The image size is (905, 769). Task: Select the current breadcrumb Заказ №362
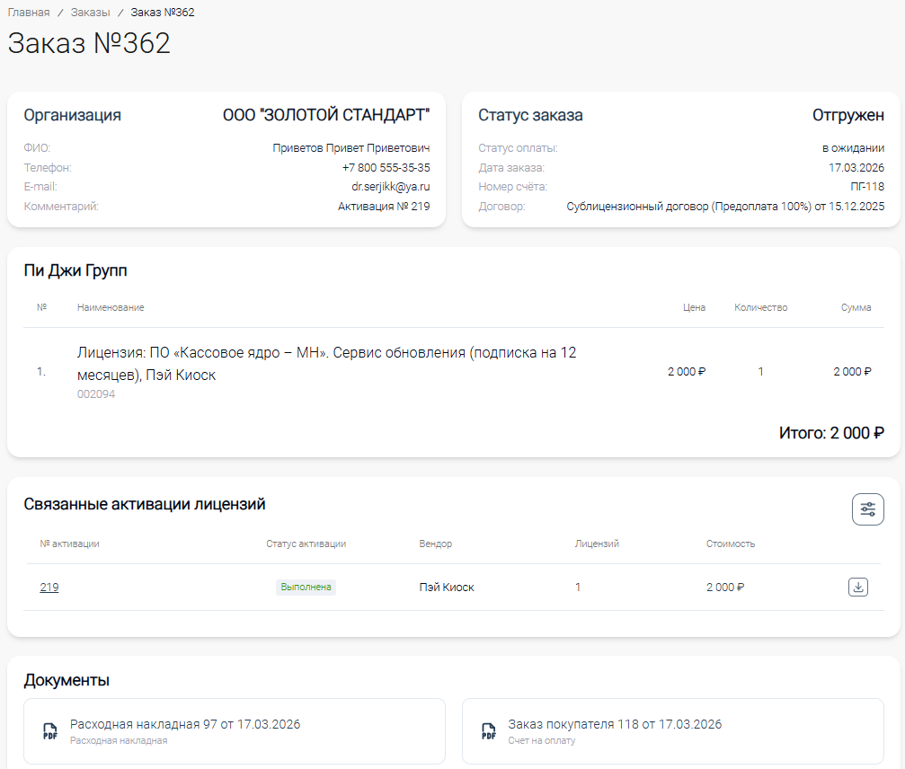click(x=162, y=13)
